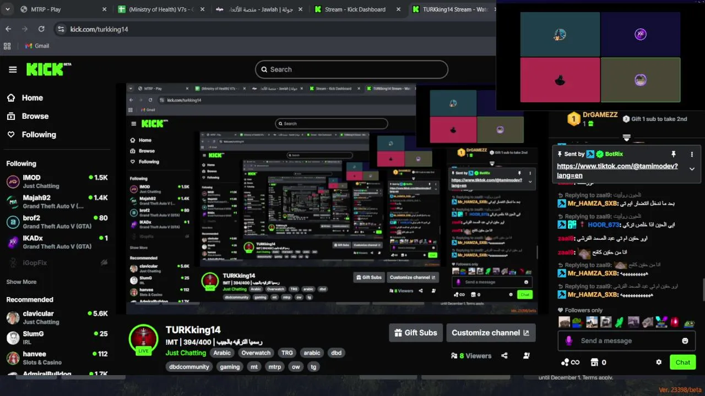The width and height of the screenshot is (705, 396).
Task: Click the Gift Subs button
Action: [416, 332]
